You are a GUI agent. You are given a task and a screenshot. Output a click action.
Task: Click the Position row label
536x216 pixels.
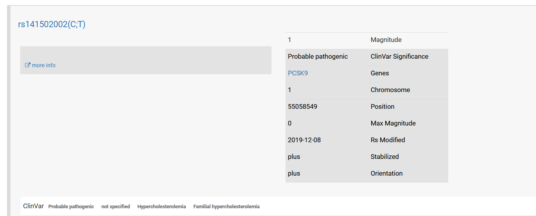(x=383, y=106)
